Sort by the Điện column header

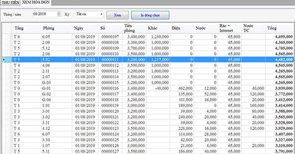click(182, 28)
